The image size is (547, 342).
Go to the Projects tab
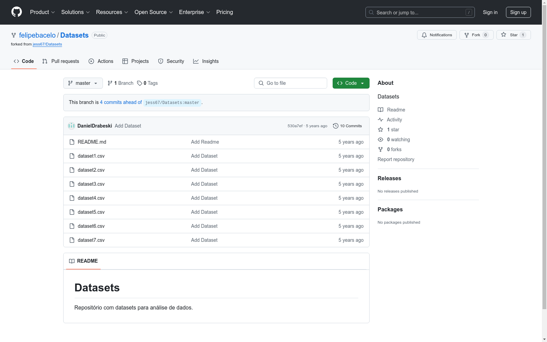coord(136,61)
